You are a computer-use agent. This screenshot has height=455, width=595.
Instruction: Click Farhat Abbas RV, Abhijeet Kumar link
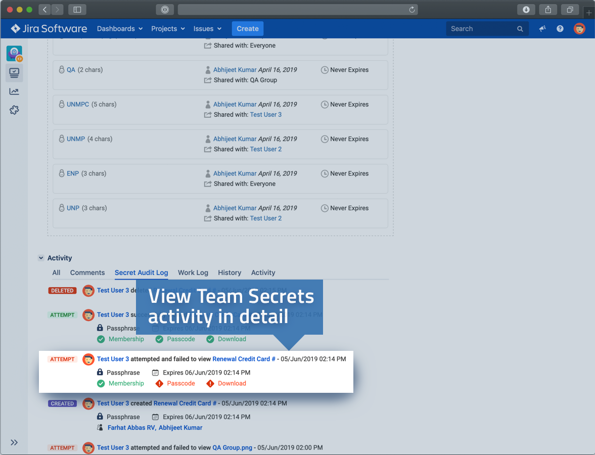155,428
